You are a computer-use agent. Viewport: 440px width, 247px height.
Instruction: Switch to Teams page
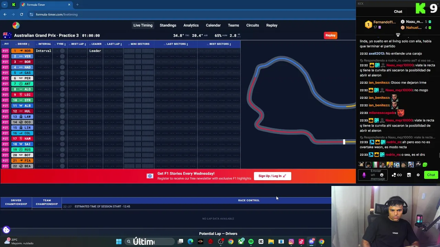tap(233, 25)
